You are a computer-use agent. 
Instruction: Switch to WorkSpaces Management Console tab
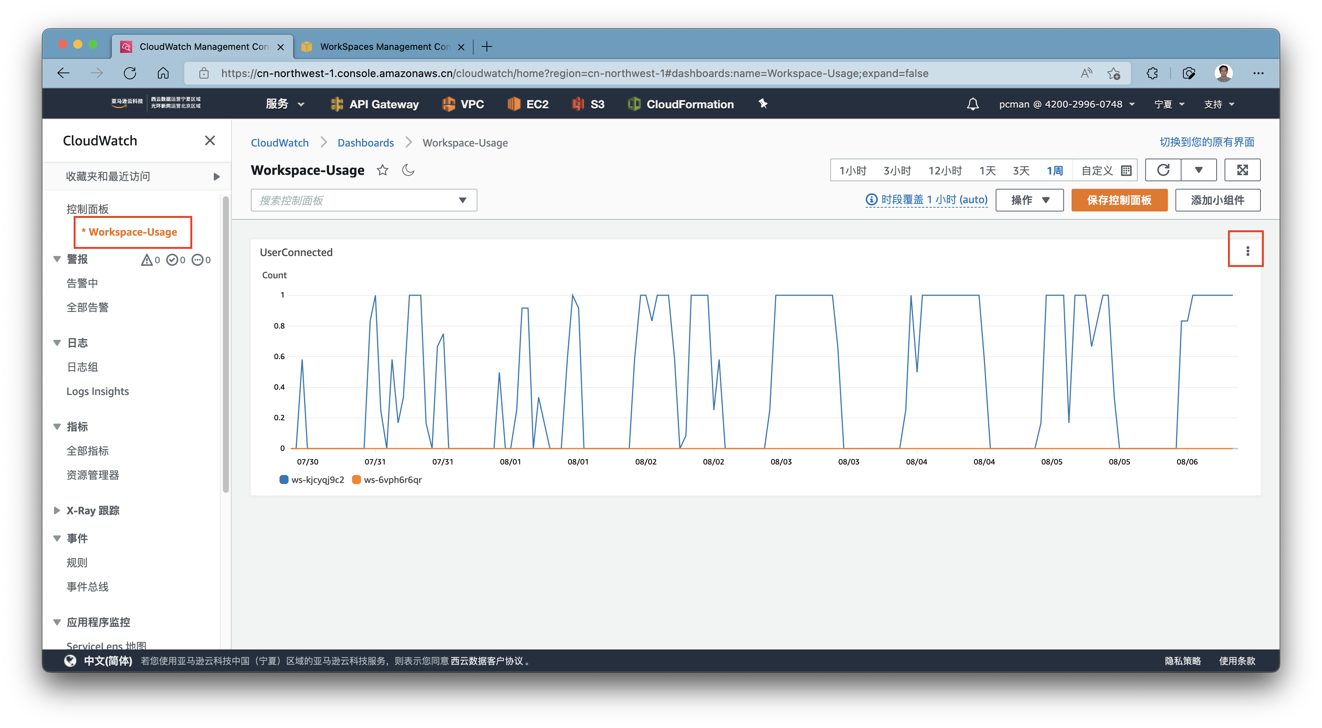(383, 47)
